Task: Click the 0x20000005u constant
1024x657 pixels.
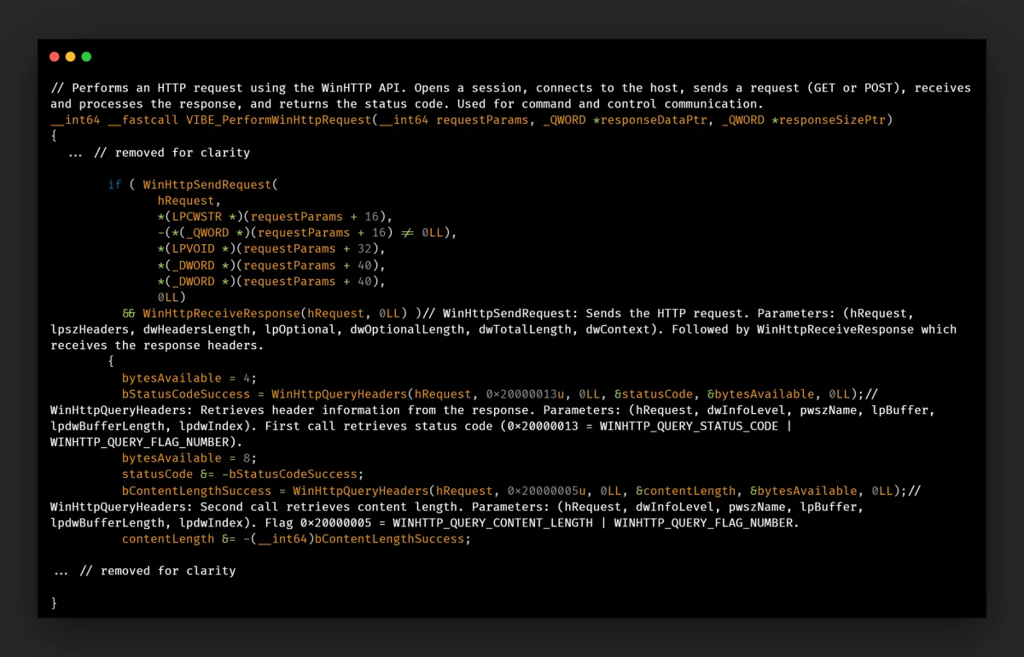Action: coord(546,491)
